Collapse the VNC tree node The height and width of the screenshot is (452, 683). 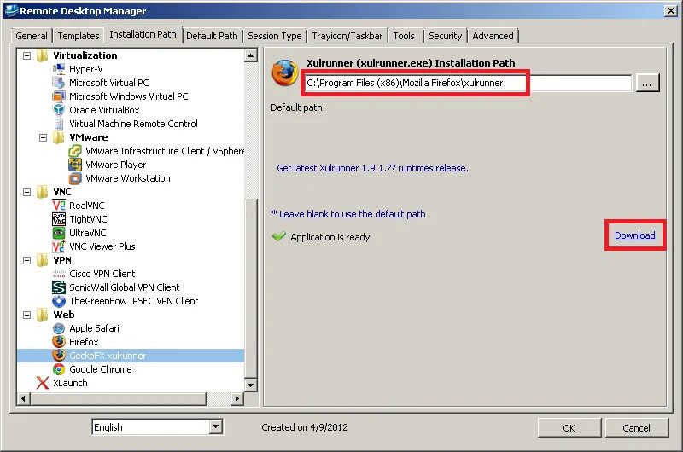pyautogui.click(x=27, y=192)
